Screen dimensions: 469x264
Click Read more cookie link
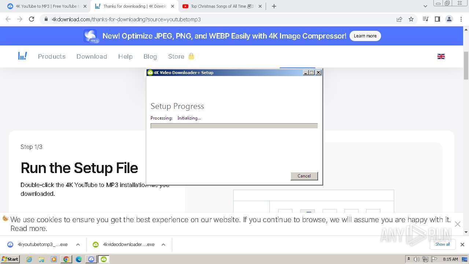pyautogui.click(x=29, y=228)
